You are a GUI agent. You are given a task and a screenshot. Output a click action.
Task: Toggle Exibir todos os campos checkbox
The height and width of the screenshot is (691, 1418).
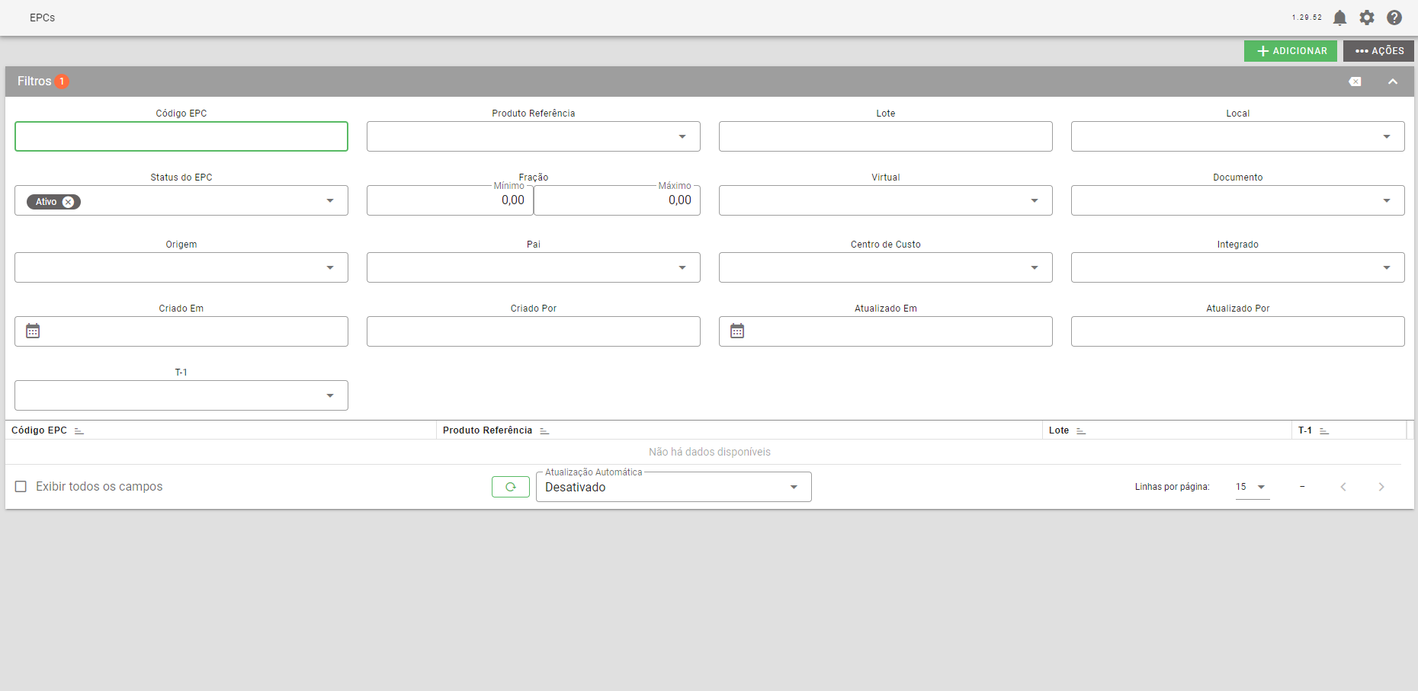pyautogui.click(x=21, y=486)
